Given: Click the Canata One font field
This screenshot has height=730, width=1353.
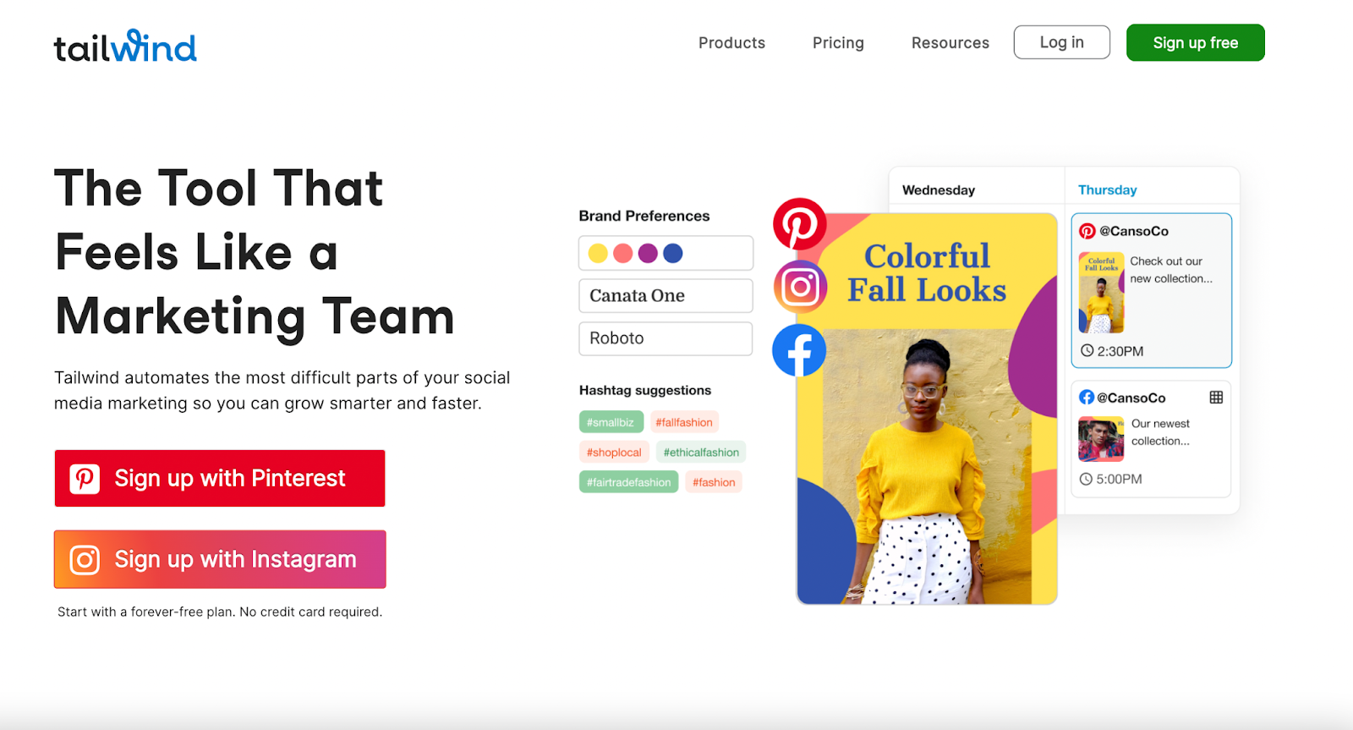Looking at the screenshot, I should (666, 296).
